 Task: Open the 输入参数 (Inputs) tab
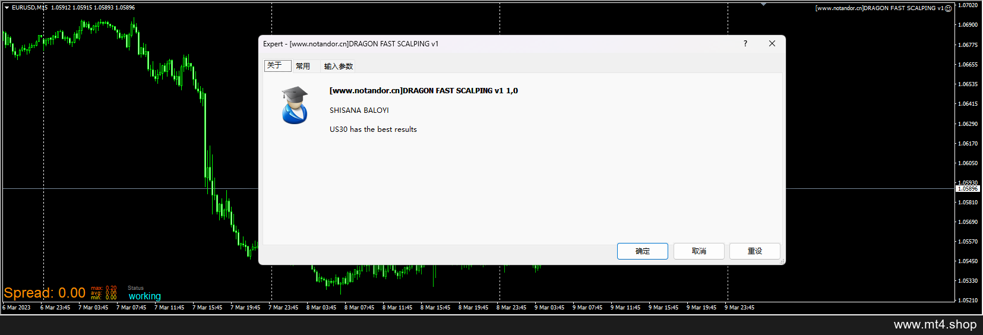[339, 66]
